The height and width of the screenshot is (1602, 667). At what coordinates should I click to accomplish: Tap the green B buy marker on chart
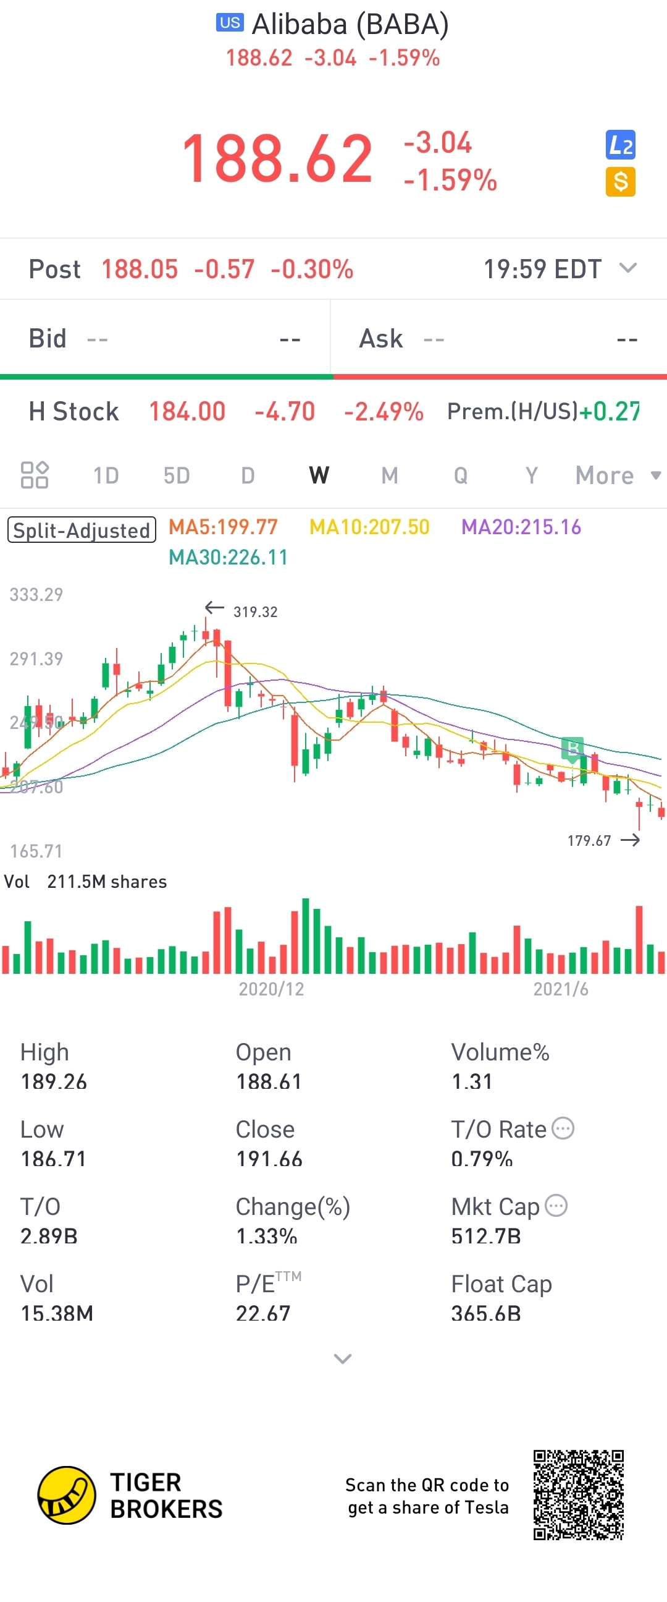click(573, 749)
